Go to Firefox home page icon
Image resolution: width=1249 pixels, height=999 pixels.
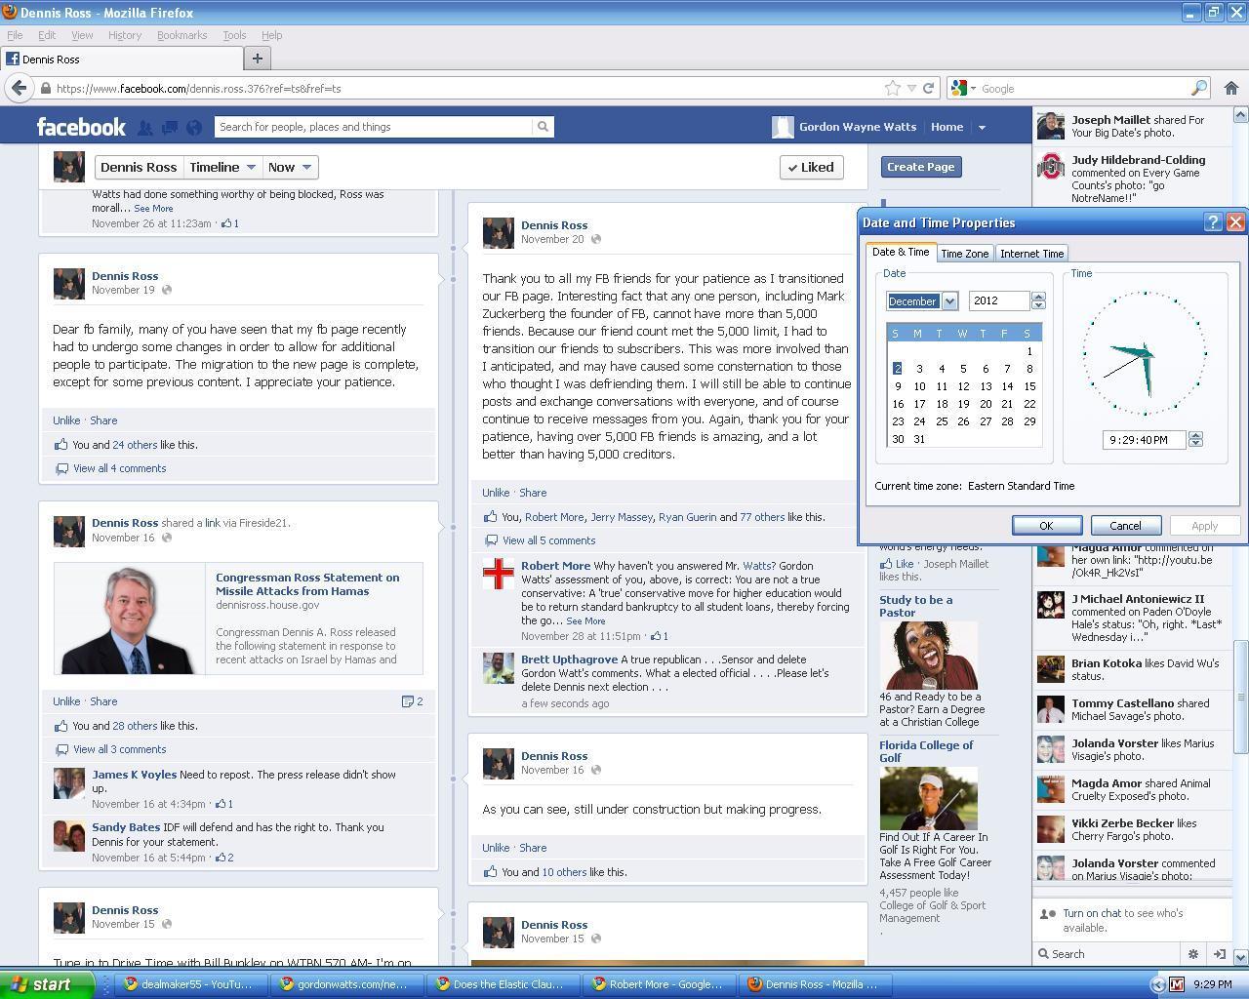click(1230, 88)
